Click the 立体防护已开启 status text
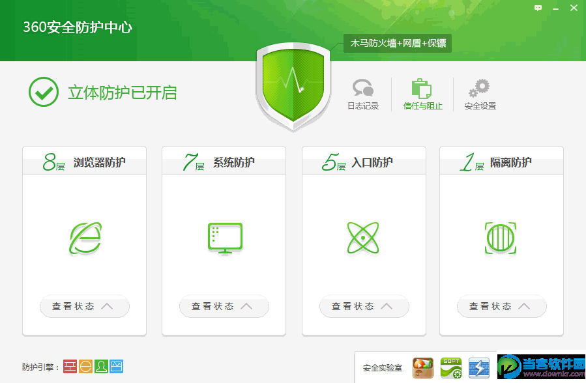The width and height of the screenshot is (586, 383). [122, 92]
